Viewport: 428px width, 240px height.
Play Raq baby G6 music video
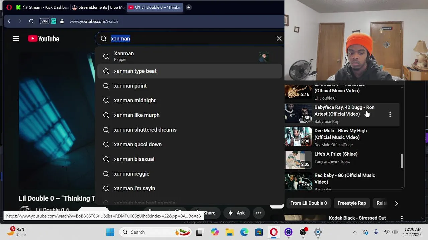(345, 179)
